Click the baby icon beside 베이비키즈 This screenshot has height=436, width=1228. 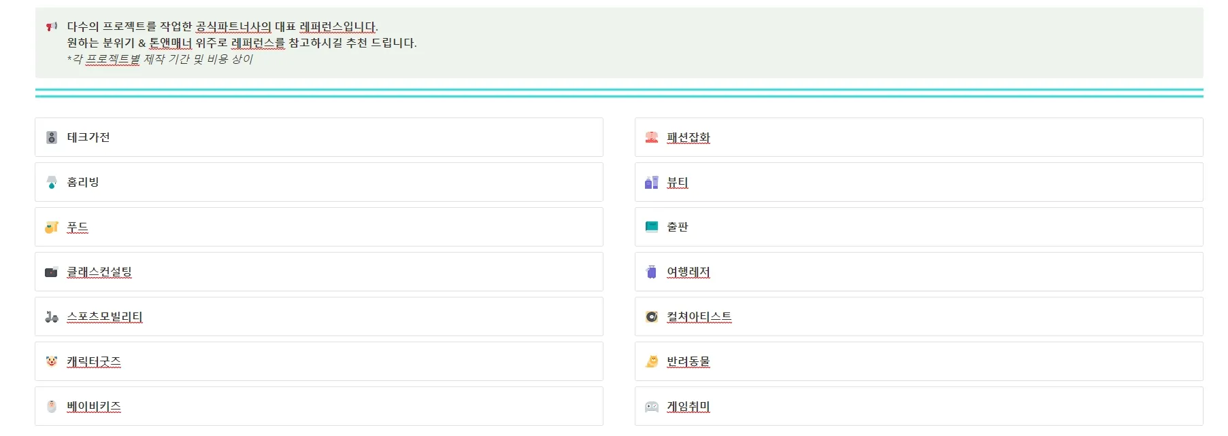(52, 406)
